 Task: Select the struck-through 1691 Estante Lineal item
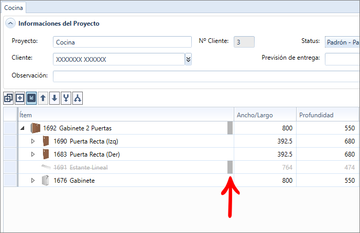tap(81, 168)
